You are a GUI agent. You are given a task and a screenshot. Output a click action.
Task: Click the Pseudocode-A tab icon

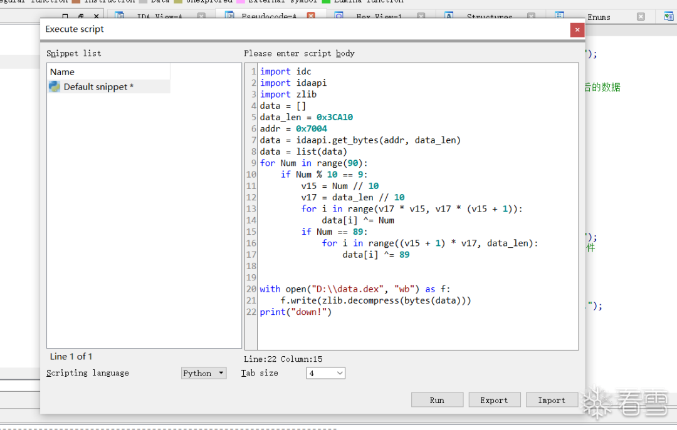(x=229, y=16)
